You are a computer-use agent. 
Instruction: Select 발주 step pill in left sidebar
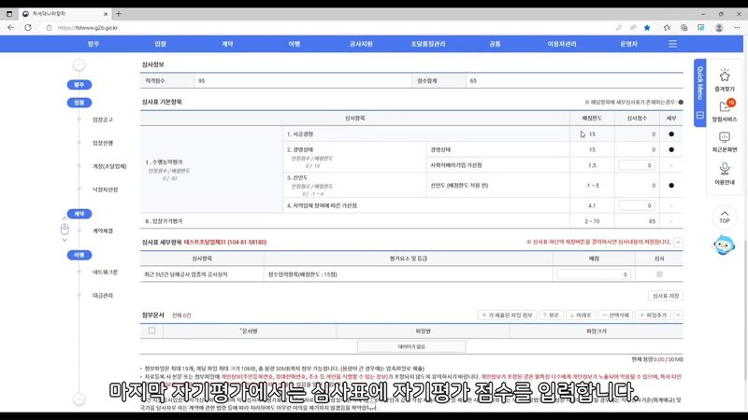[x=79, y=85]
